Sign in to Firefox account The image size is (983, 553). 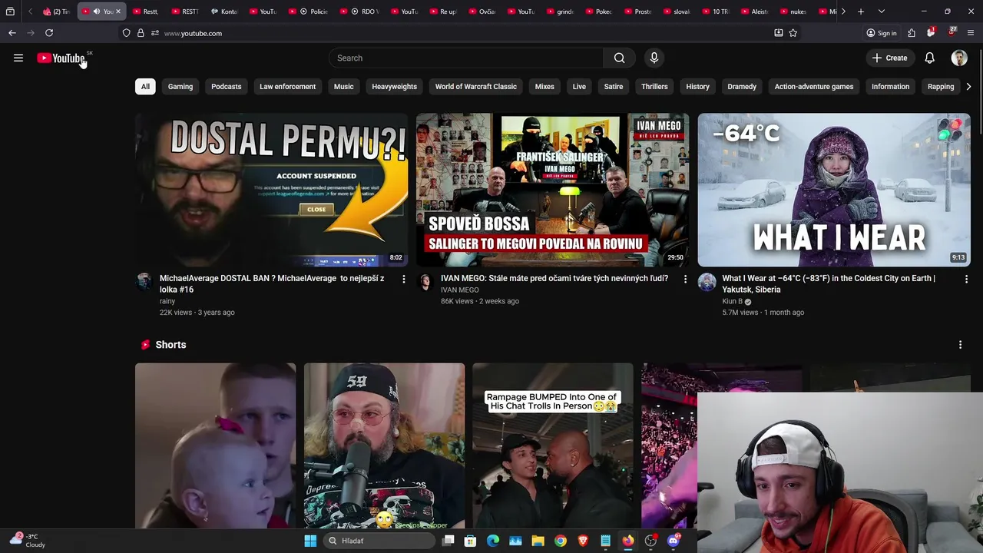coord(881,33)
